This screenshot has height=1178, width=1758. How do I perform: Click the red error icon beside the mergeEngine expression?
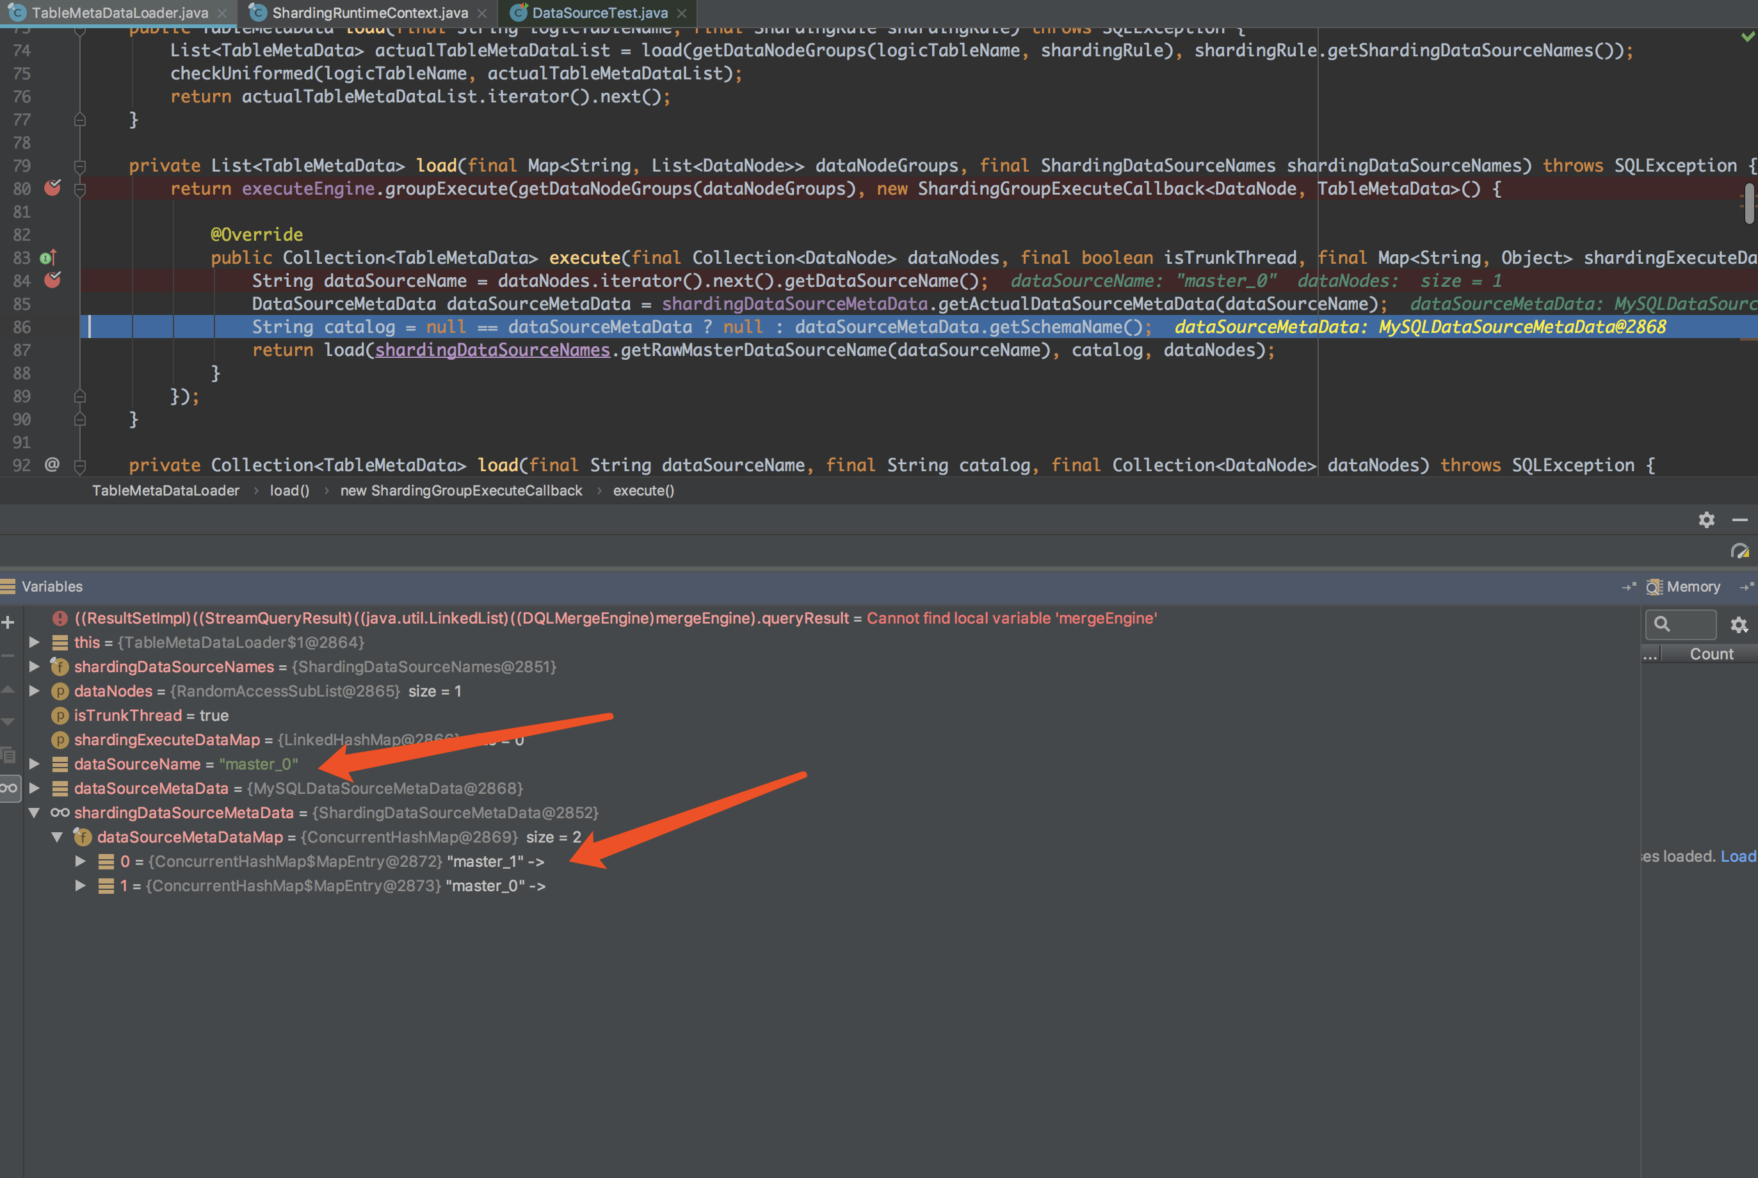[60, 618]
